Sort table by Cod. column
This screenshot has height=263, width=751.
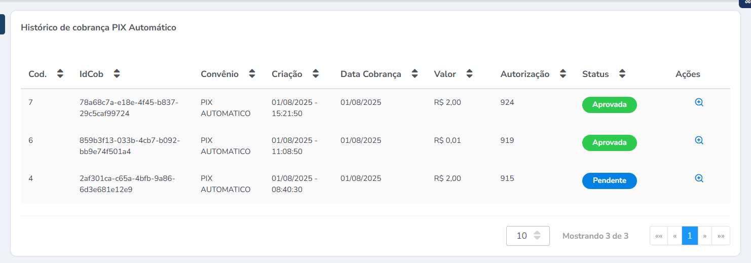(x=60, y=74)
